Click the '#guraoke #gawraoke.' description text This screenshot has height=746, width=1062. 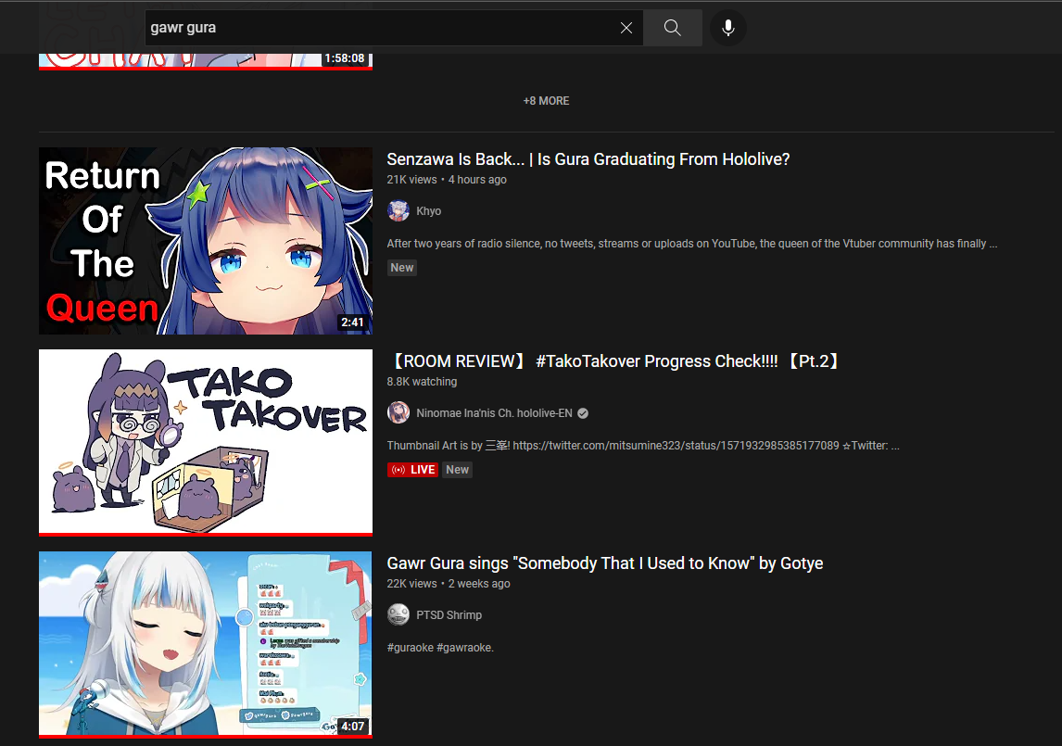coord(440,648)
